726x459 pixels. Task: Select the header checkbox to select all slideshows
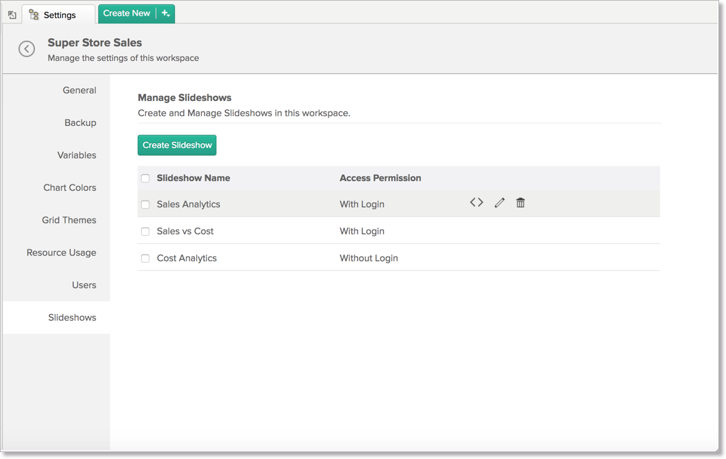145,178
